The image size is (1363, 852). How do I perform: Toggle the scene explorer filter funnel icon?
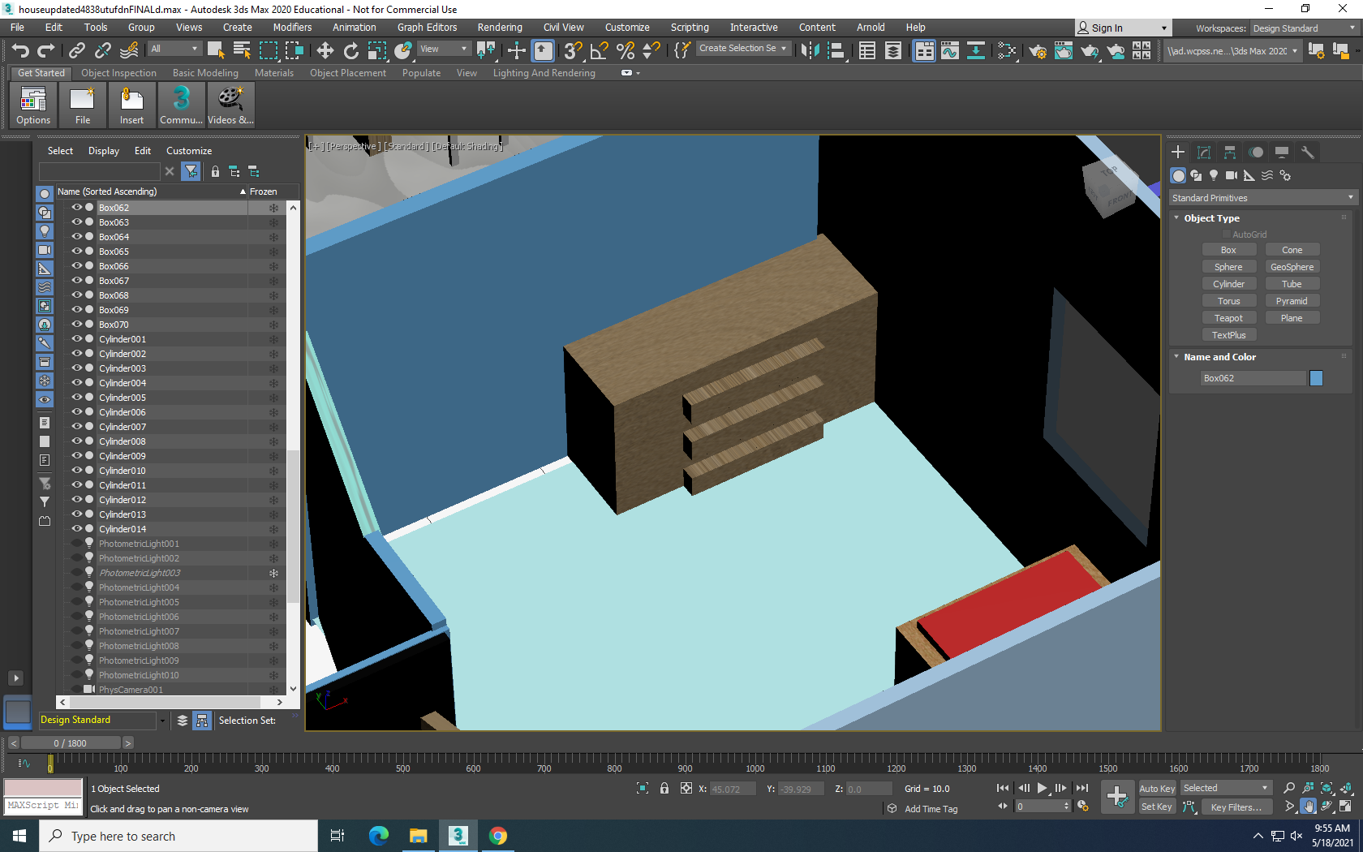pos(191,171)
